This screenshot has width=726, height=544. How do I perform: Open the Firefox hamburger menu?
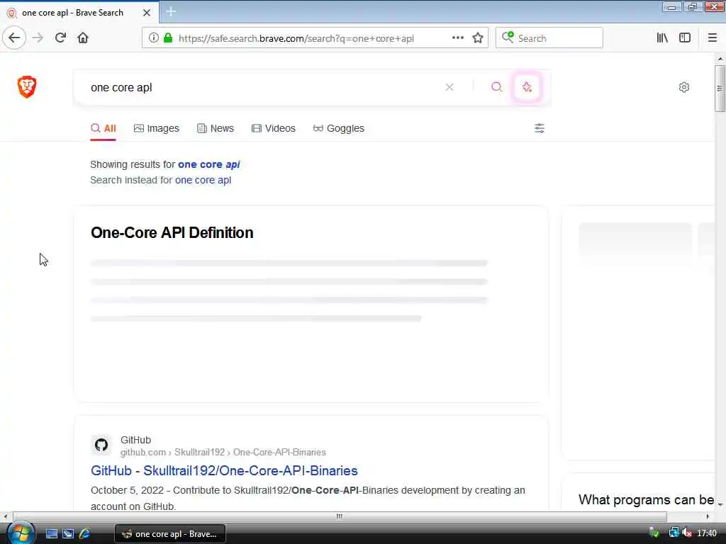pyautogui.click(x=712, y=38)
